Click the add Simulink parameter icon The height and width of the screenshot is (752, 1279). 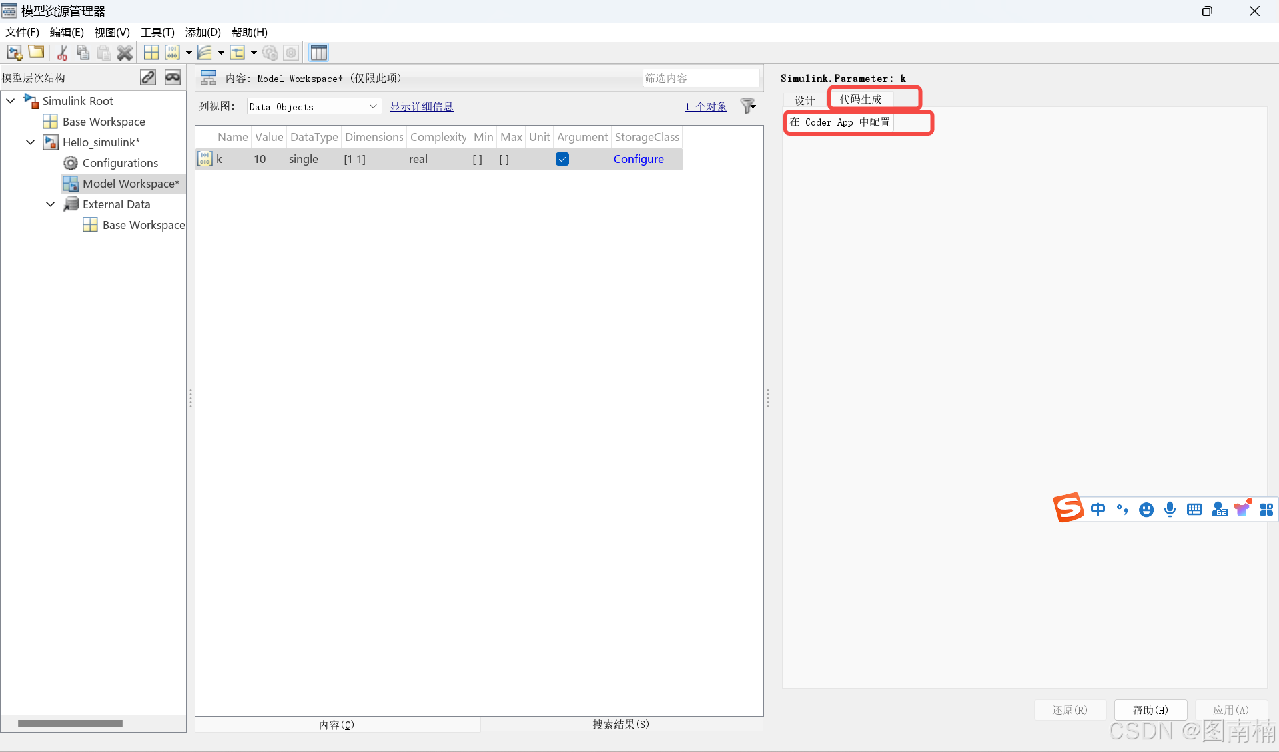point(172,53)
